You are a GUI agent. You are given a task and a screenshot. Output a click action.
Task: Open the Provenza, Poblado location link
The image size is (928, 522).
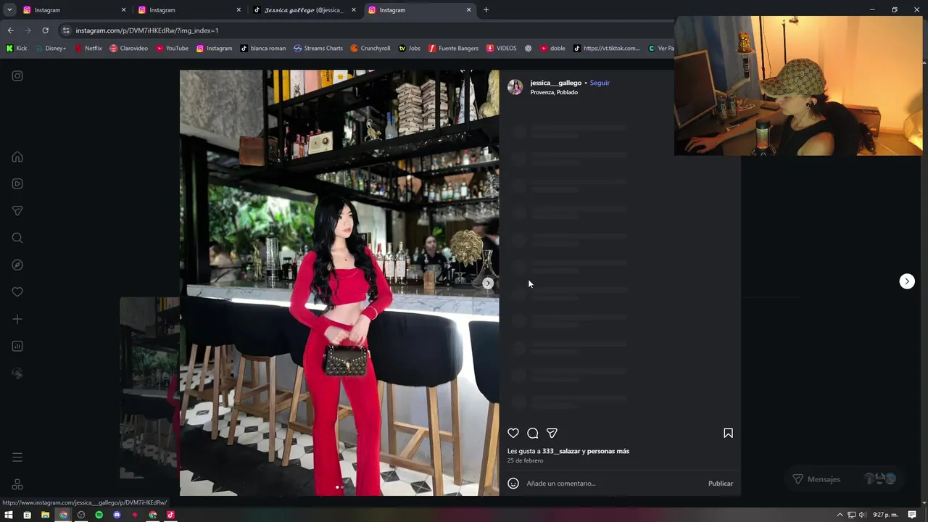click(554, 93)
